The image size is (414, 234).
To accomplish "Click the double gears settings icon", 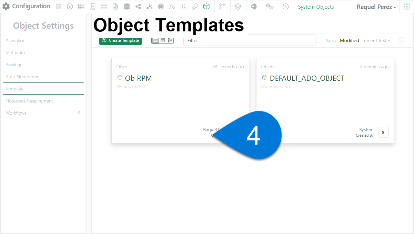I will point(270,7).
